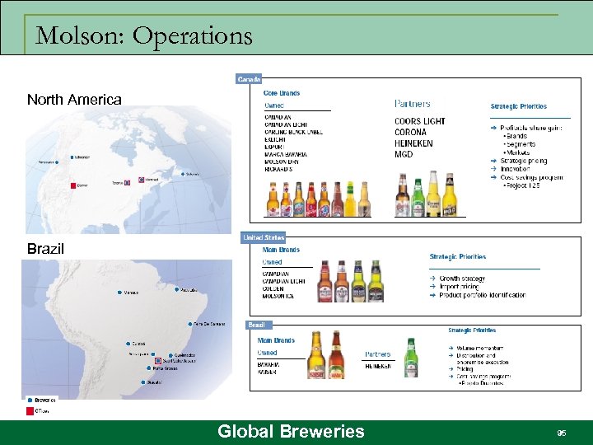This screenshot has height=445, width=593.
Task: Click 'Product portfolio identification' bullet text
Action: tap(483, 295)
